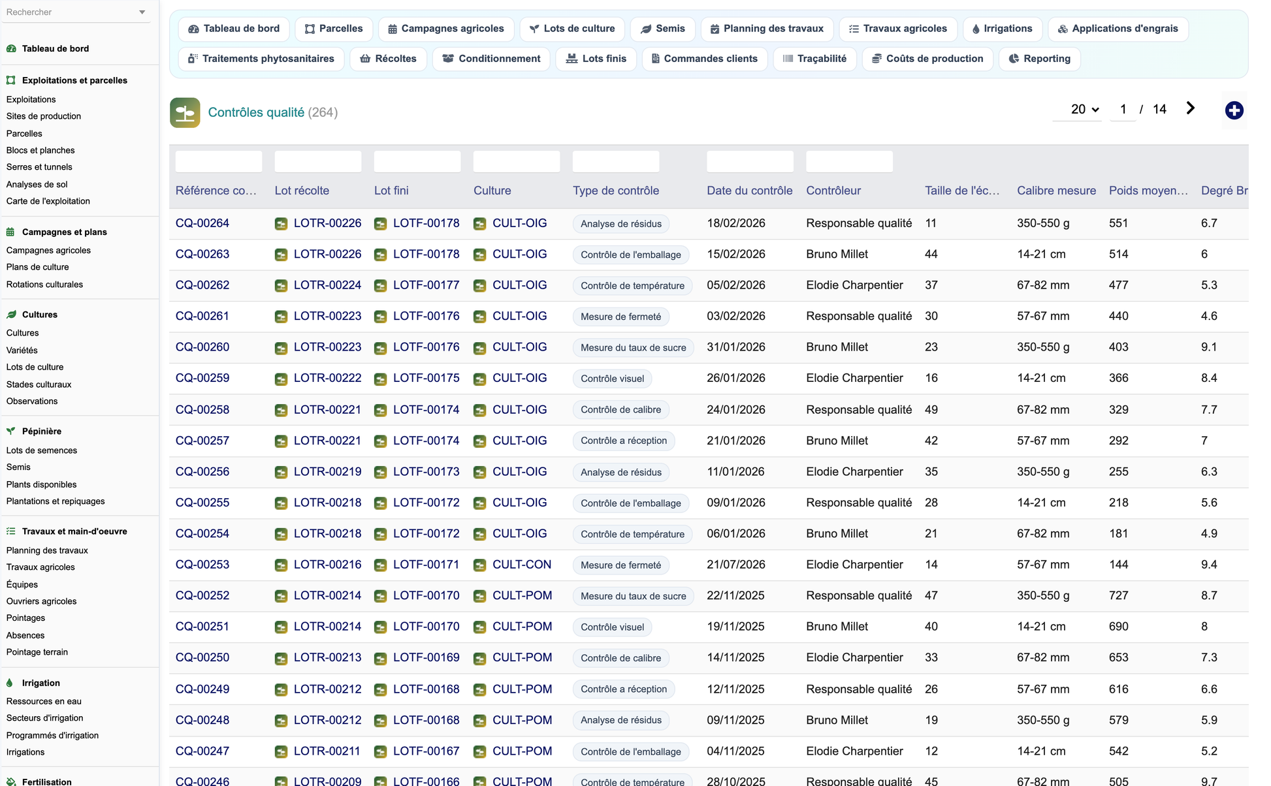Viewport: 1271px width, 786px height.
Task: Click lot icon beside LOTR-00219
Action: 281,472
